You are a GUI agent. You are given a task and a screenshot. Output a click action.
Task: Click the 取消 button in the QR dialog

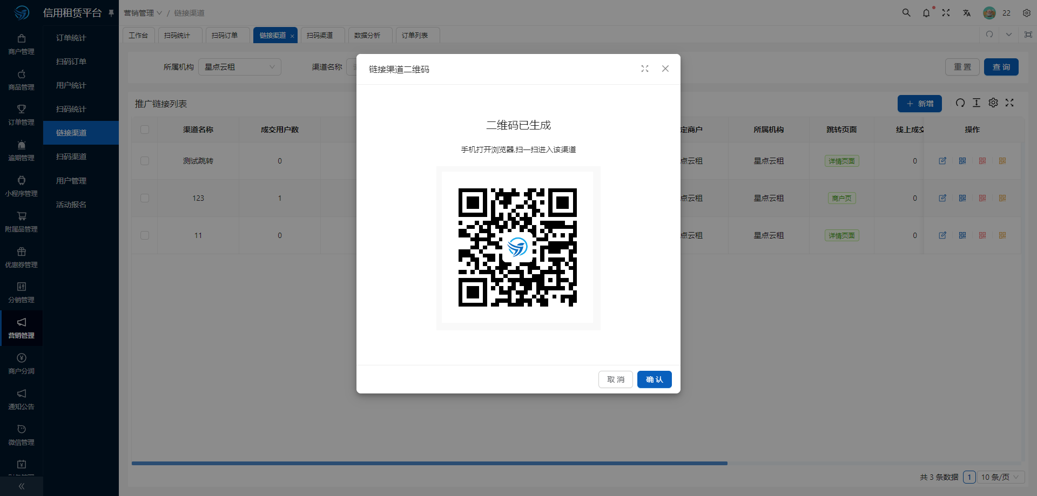click(615, 379)
